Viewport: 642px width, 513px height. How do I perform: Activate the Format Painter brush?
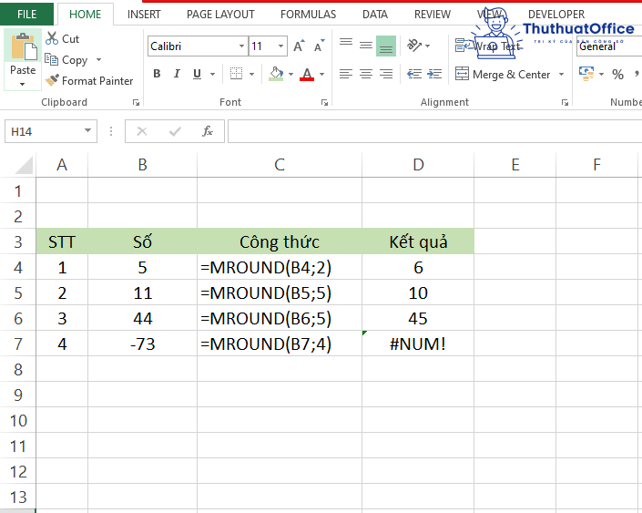[x=52, y=80]
